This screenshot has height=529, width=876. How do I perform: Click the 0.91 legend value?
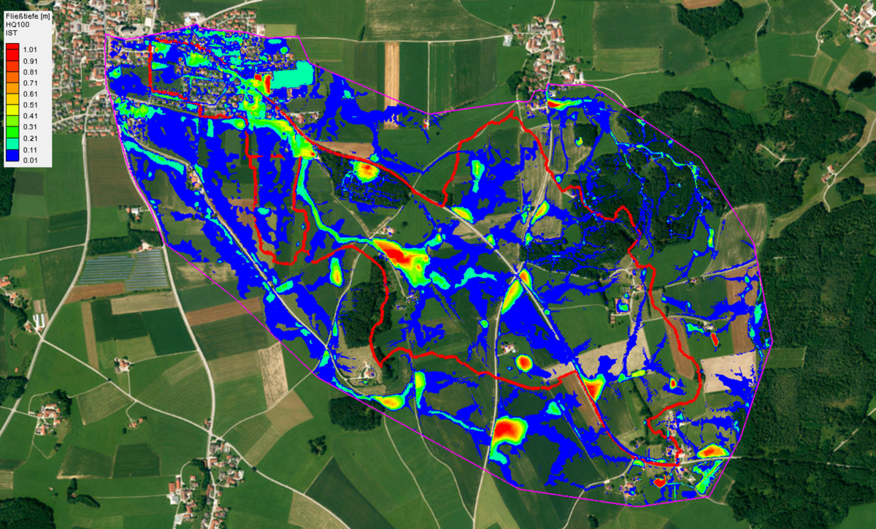tap(31, 62)
